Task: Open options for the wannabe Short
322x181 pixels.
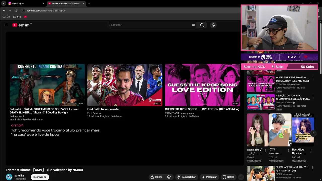Action: click(266, 151)
